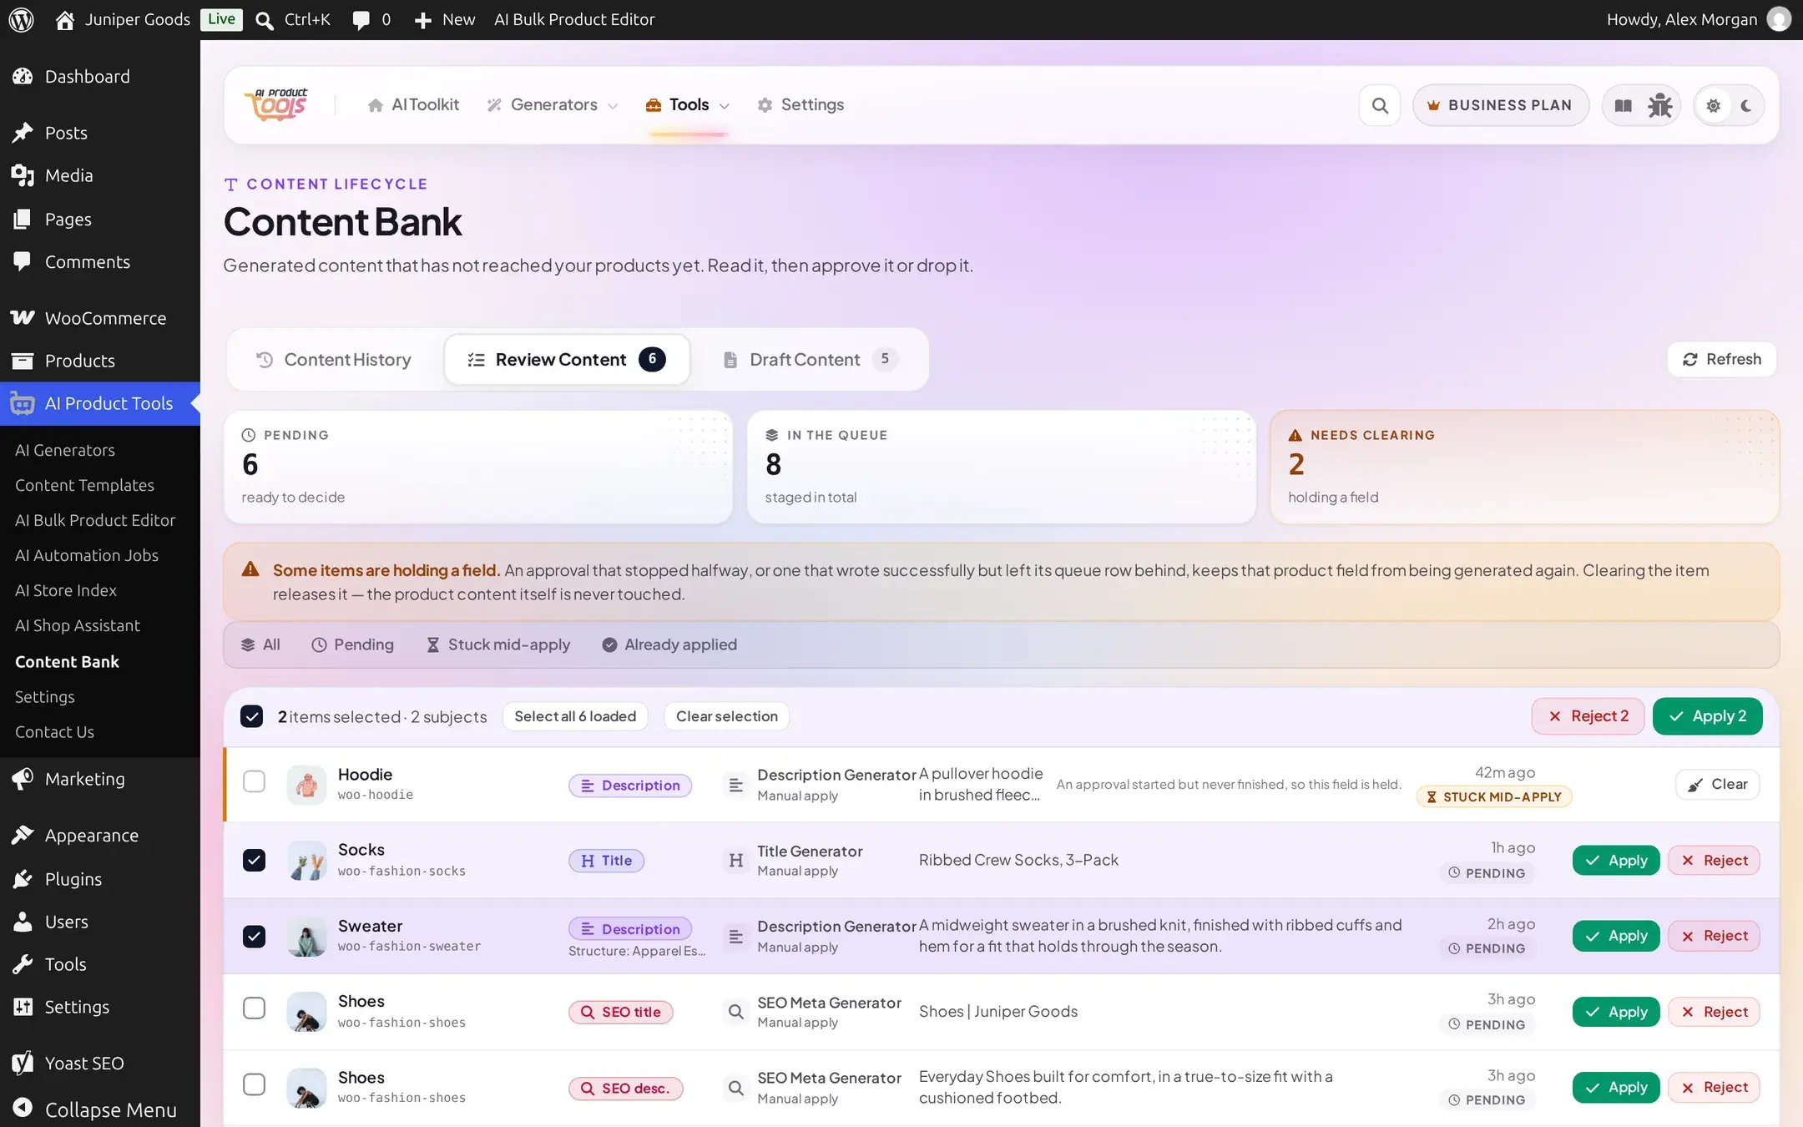The image size is (1803, 1127).
Task: Filter list by Pending
Action: point(352,644)
